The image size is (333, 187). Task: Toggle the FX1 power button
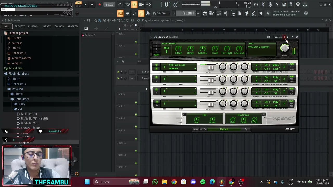point(184,115)
